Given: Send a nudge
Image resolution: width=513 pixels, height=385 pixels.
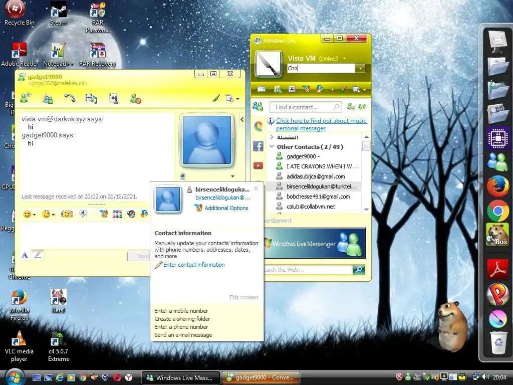Looking at the screenshot, I should pos(67,214).
